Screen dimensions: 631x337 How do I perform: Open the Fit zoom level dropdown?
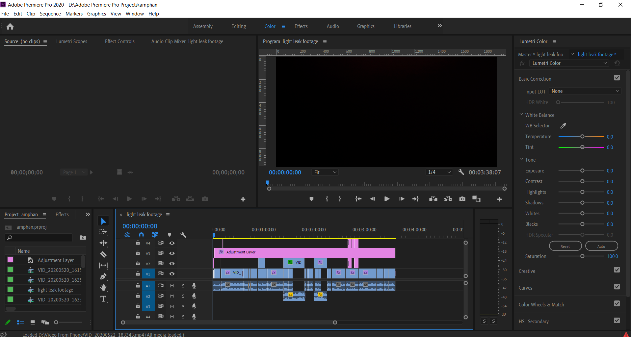tap(325, 172)
